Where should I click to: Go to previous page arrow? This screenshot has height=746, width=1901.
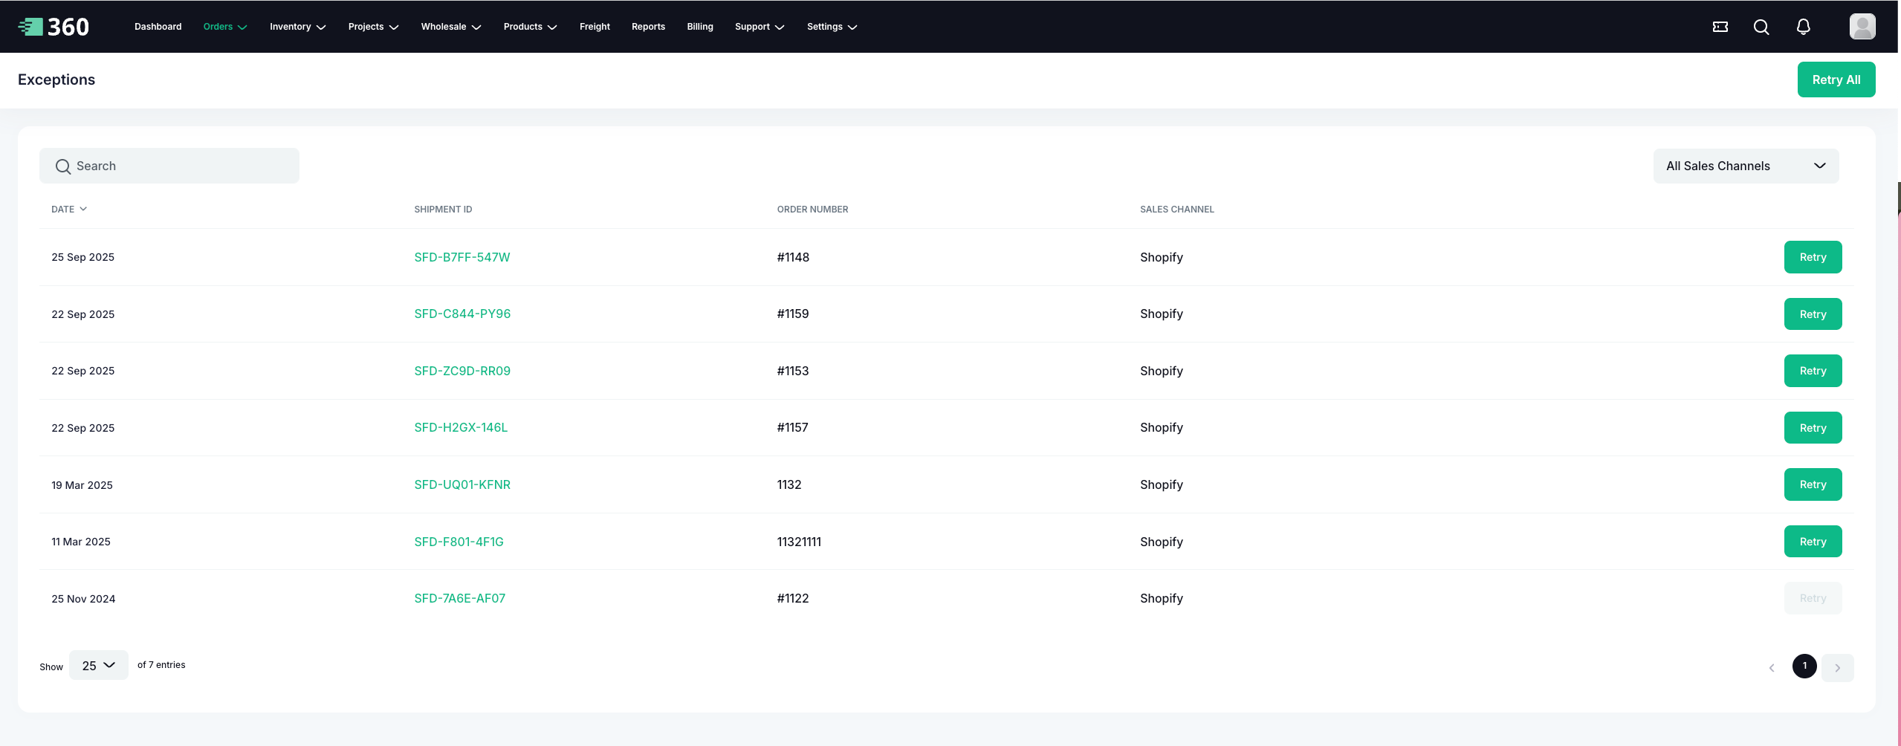(1772, 667)
